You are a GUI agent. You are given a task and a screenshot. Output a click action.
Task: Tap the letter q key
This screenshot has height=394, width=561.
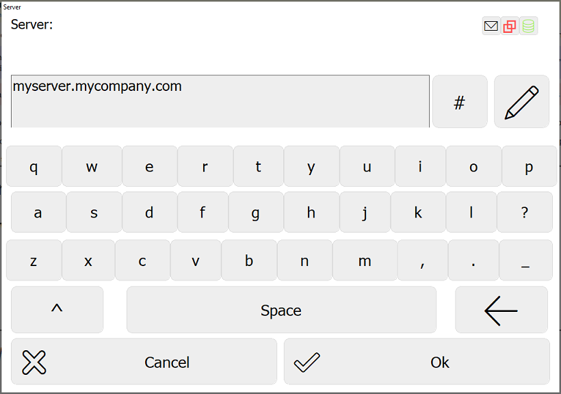34,166
